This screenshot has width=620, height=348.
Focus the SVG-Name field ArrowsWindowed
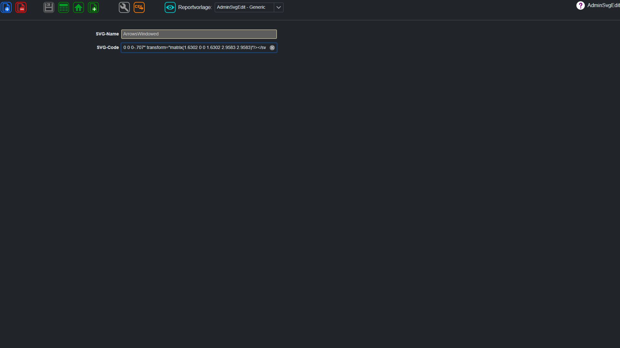coord(199,34)
